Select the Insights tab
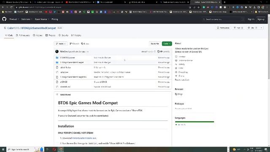Viewport: 270px width, 152px height. (x=76, y=35)
